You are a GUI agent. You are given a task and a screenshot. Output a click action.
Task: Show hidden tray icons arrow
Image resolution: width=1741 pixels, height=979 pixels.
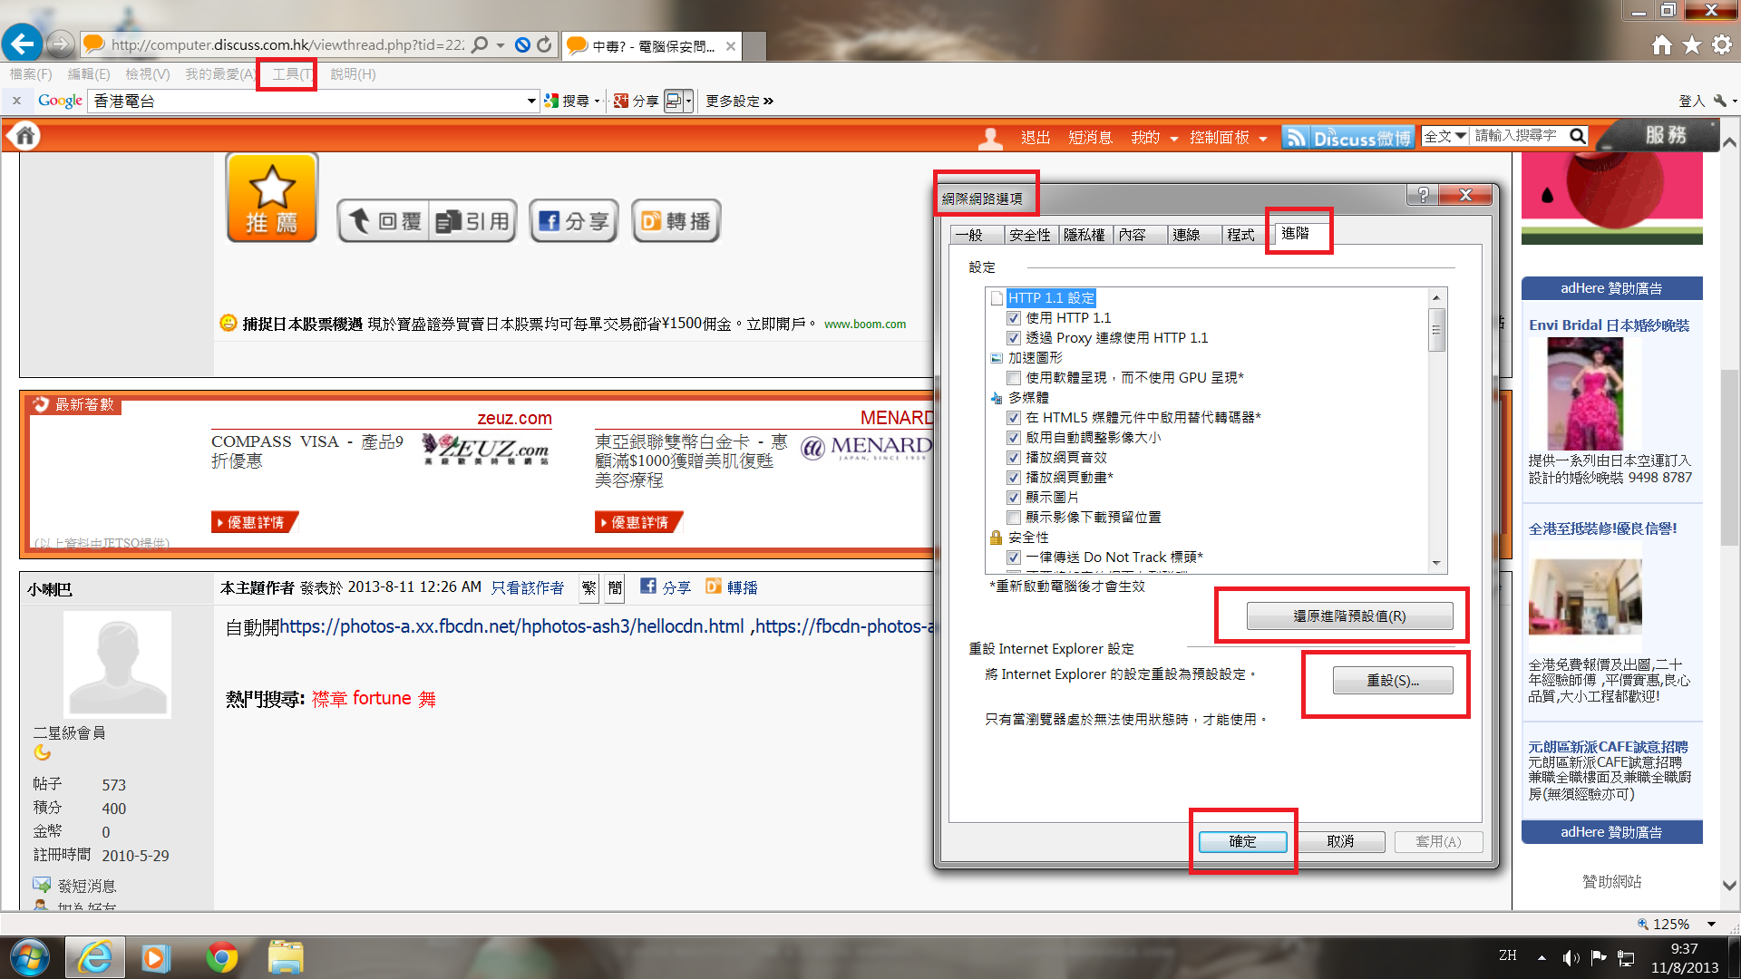coord(1542,957)
